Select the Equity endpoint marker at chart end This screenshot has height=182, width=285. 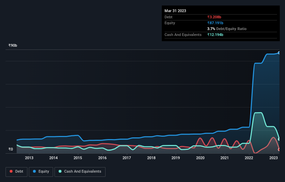pyautogui.click(x=279, y=53)
